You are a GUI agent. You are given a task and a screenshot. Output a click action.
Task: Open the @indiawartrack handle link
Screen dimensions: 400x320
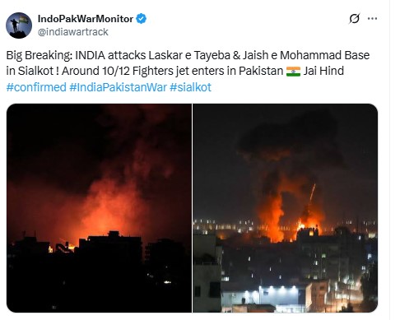[x=73, y=32]
